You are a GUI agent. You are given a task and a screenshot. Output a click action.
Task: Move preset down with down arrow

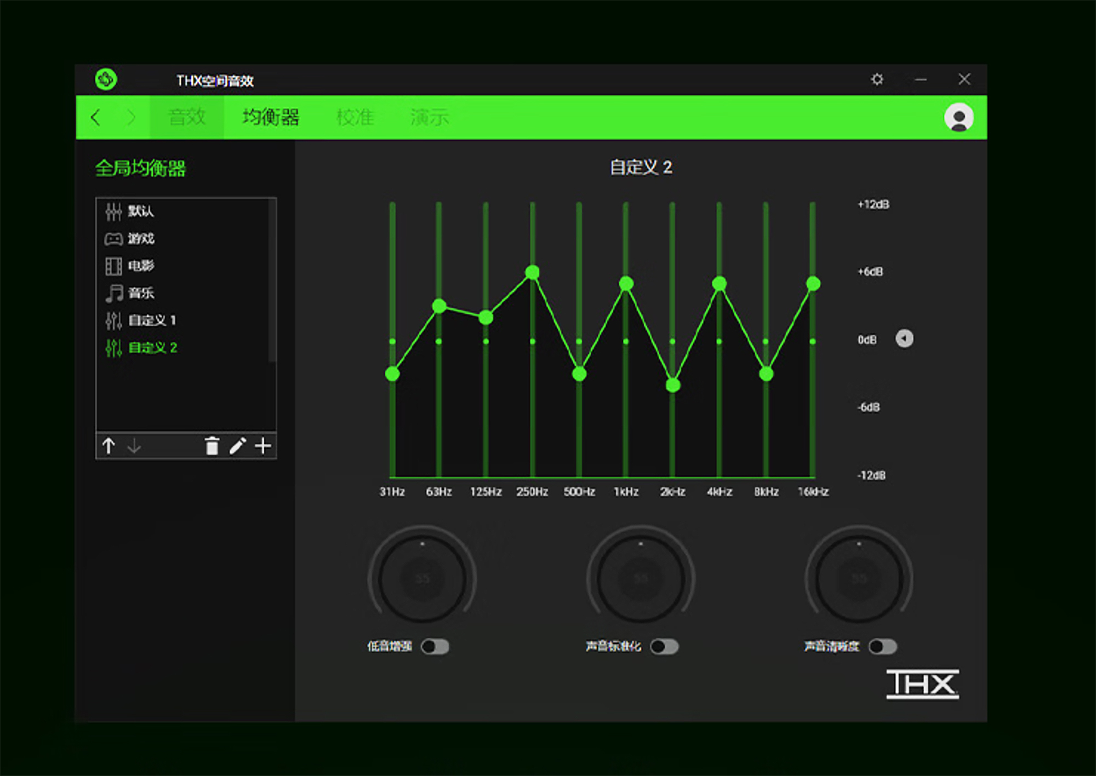coord(134,446)
